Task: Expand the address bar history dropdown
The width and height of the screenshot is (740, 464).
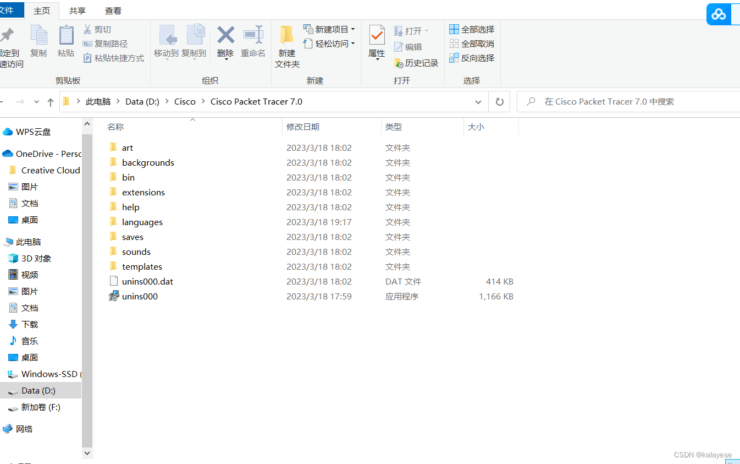Action: coord(478,102)
